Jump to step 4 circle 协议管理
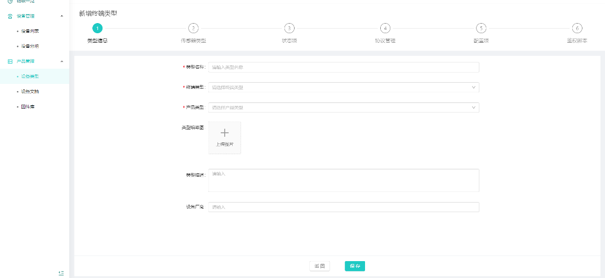 click(x=385, y=28)
